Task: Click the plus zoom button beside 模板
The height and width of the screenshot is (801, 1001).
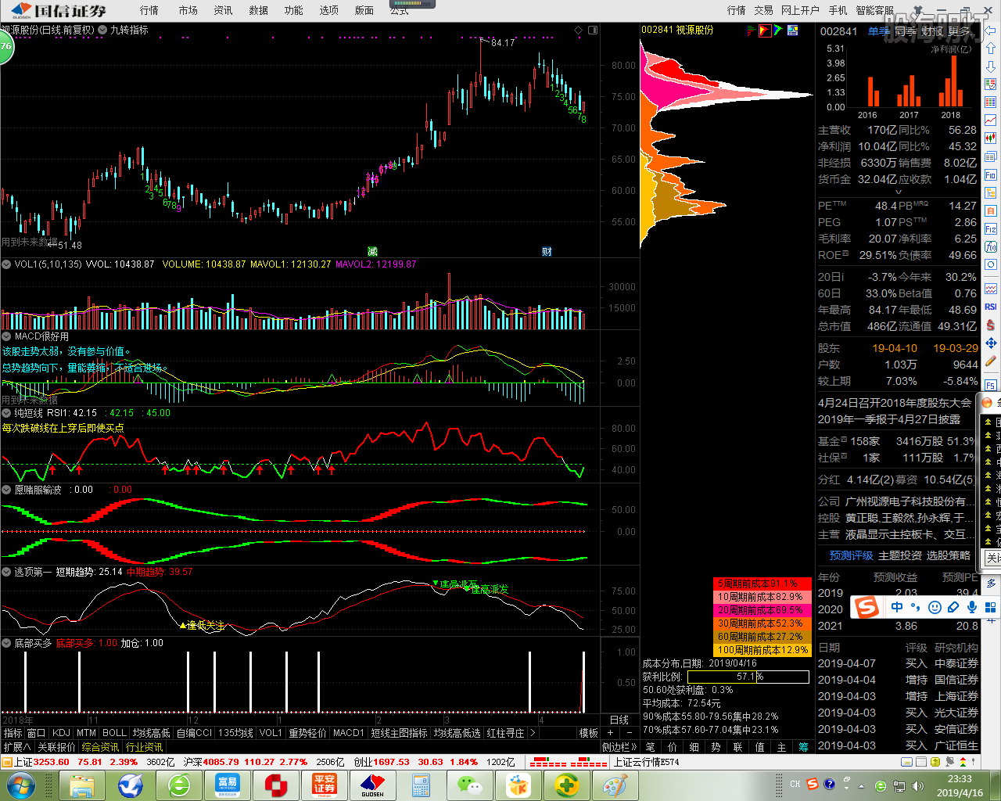Action: click(611, 733)
